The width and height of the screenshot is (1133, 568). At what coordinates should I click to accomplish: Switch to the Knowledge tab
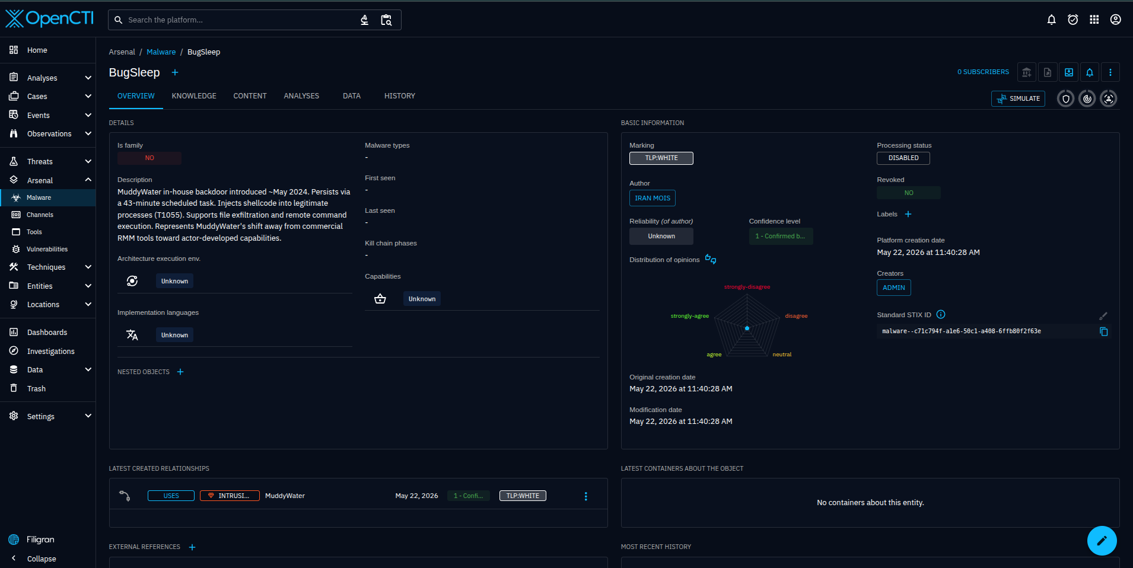coord(194,96)
